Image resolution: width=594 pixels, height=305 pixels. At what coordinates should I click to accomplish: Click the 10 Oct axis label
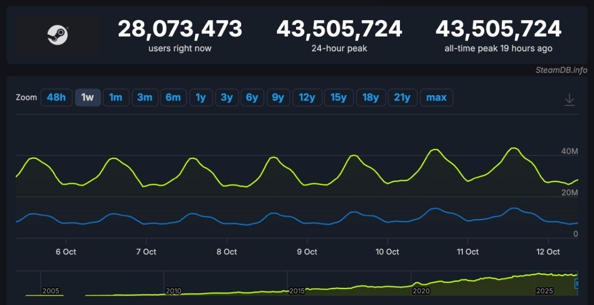point(387,252)
